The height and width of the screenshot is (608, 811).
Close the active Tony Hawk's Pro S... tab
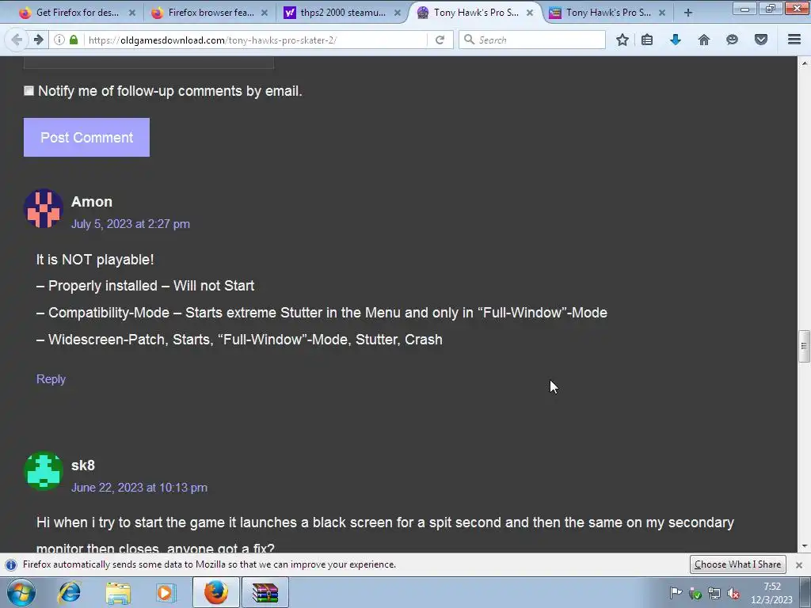click(x=530, y=13)
